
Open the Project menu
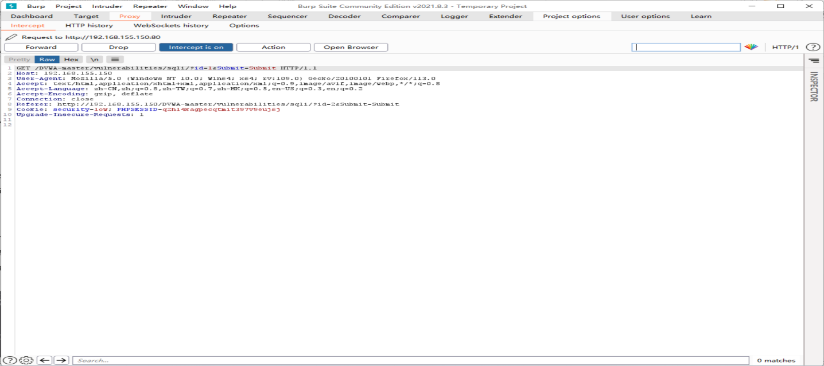point(69,6)
